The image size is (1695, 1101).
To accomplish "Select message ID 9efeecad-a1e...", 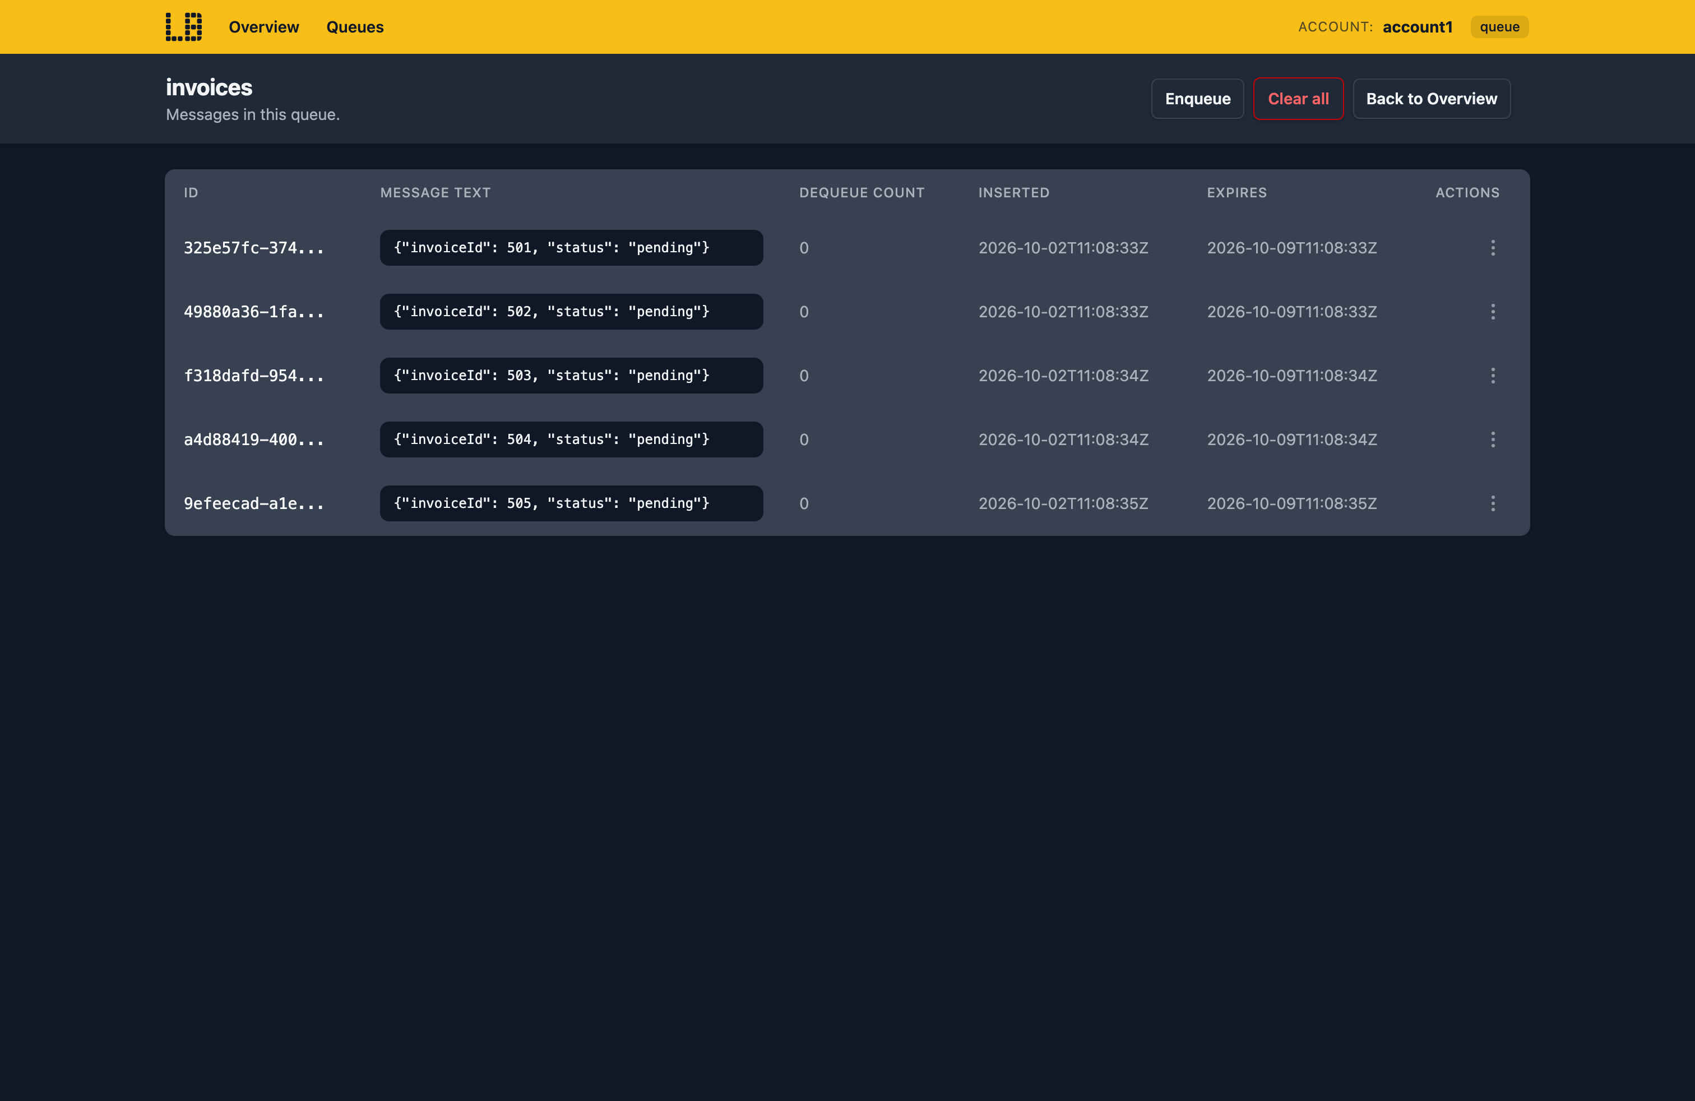I will (253, 503).
